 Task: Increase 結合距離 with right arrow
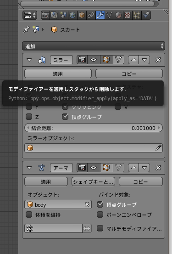point(159,128)
